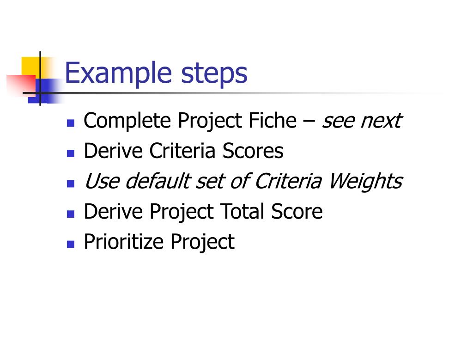
Task: Click the bullet before "Complete Project Fiche"
Action: click(x=71, y=123)
